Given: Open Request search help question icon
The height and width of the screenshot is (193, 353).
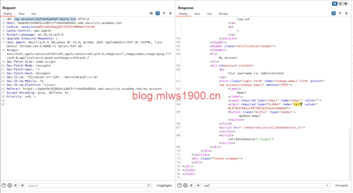Looking at the screenshot, I should click(3, 185).
